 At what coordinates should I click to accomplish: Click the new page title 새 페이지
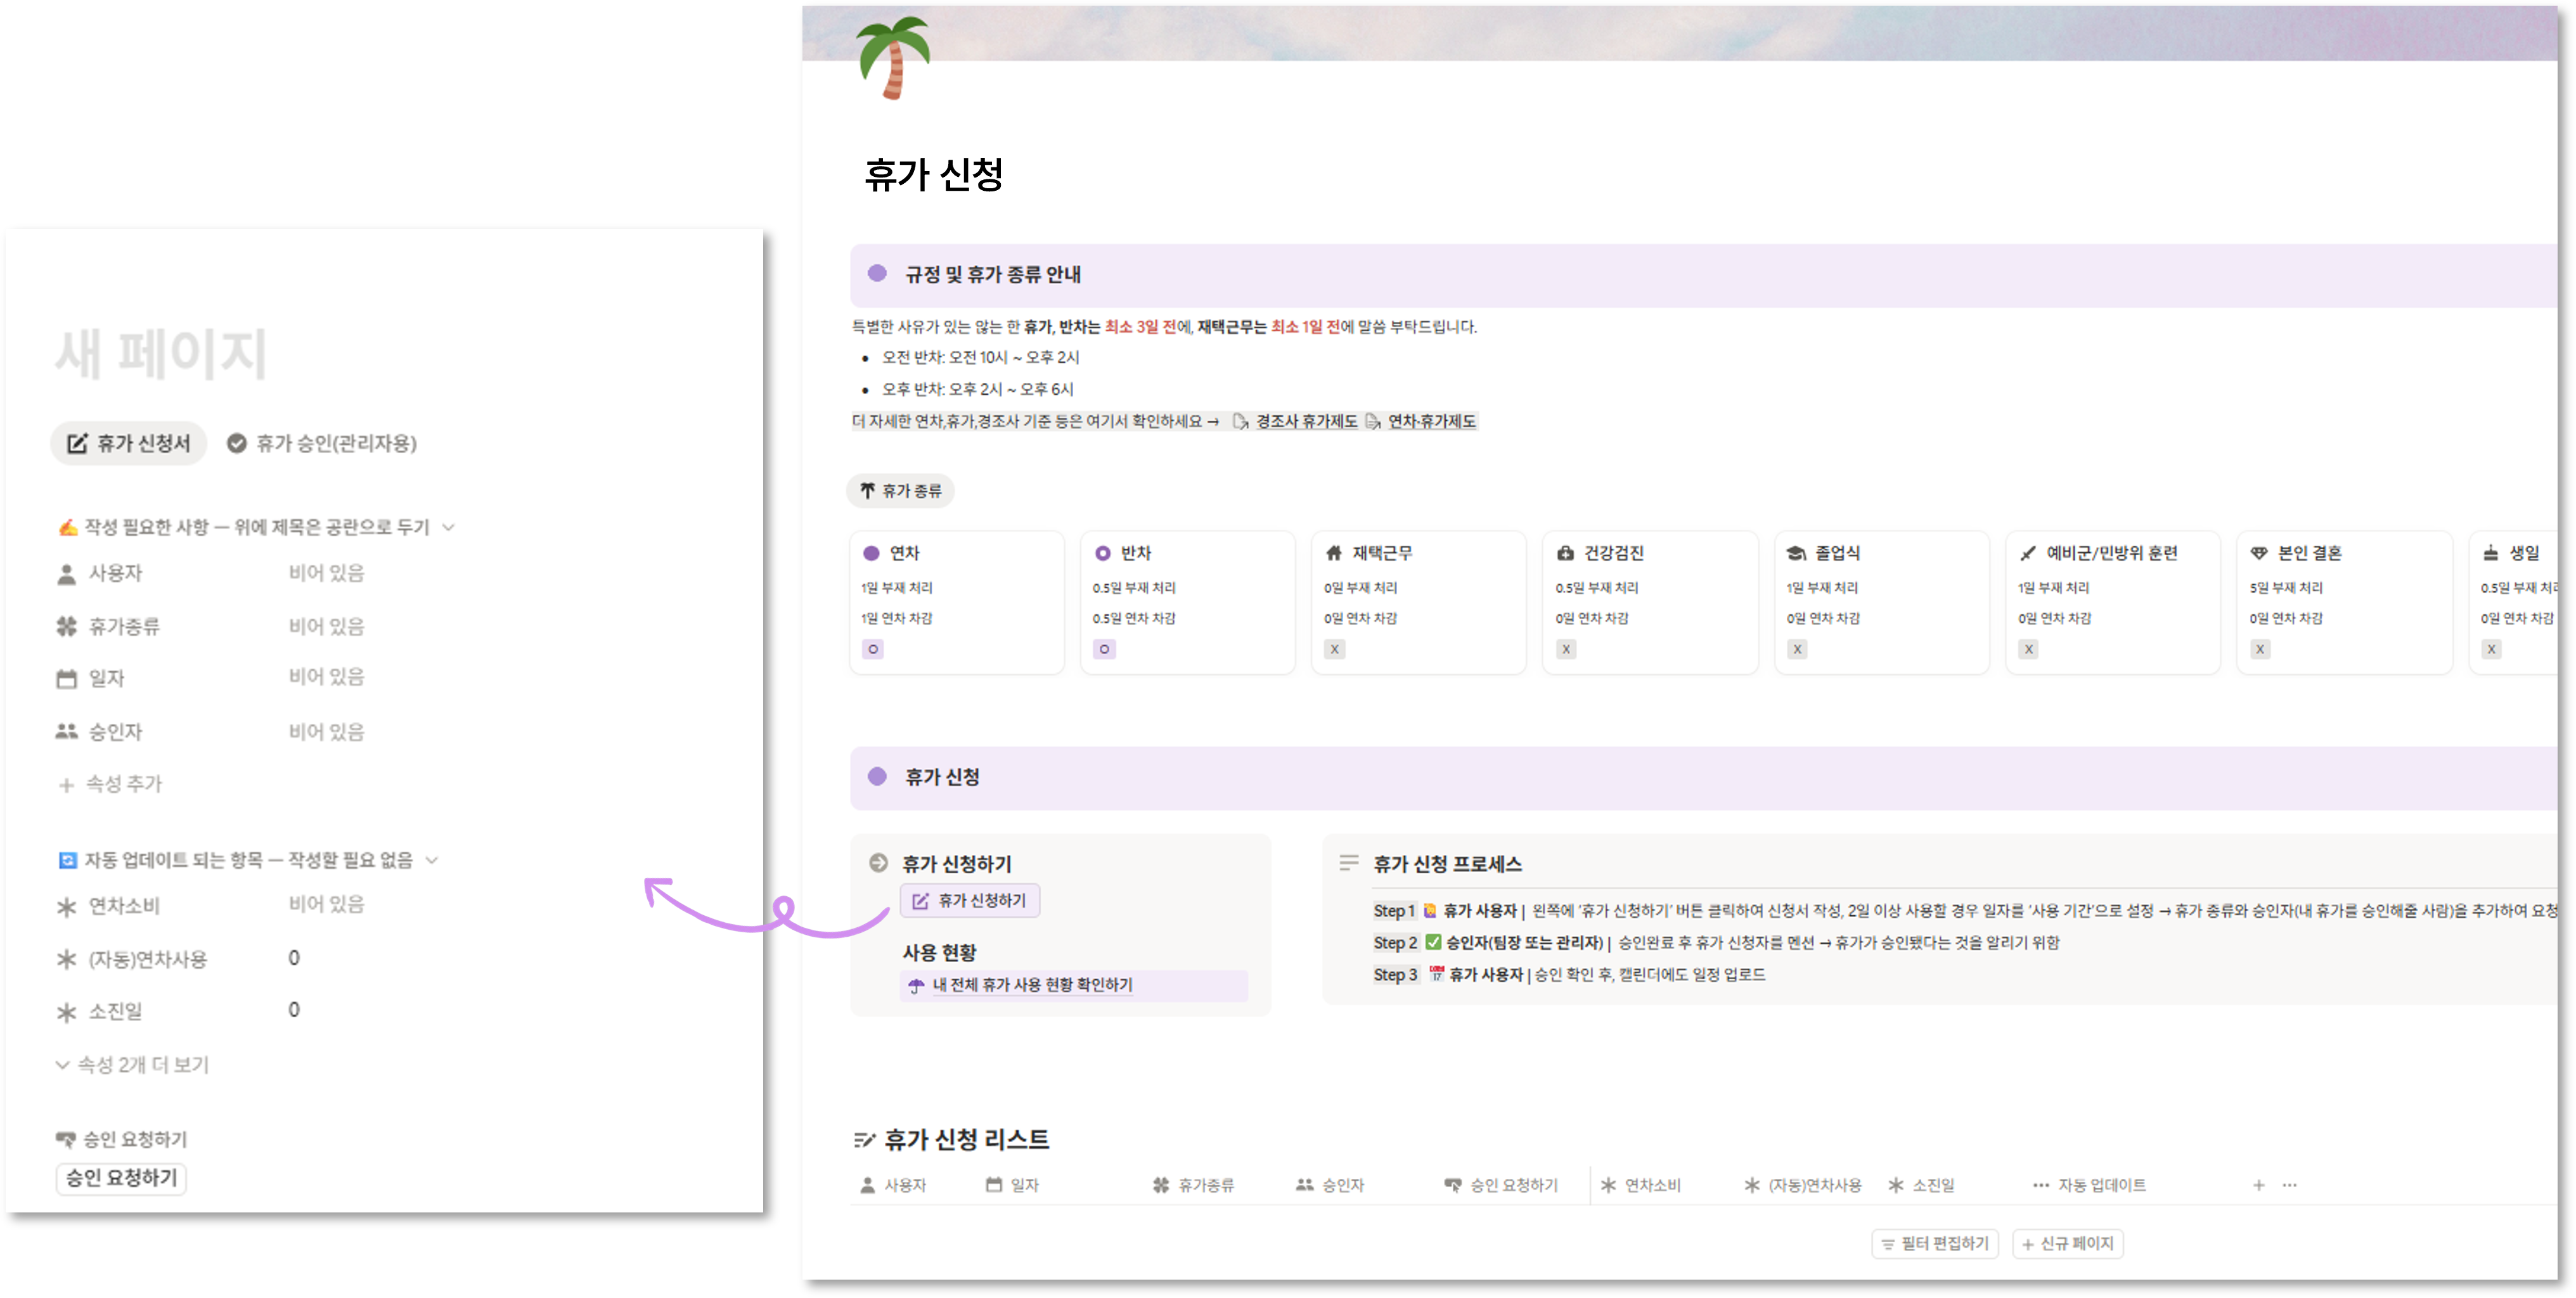(161, 354)
